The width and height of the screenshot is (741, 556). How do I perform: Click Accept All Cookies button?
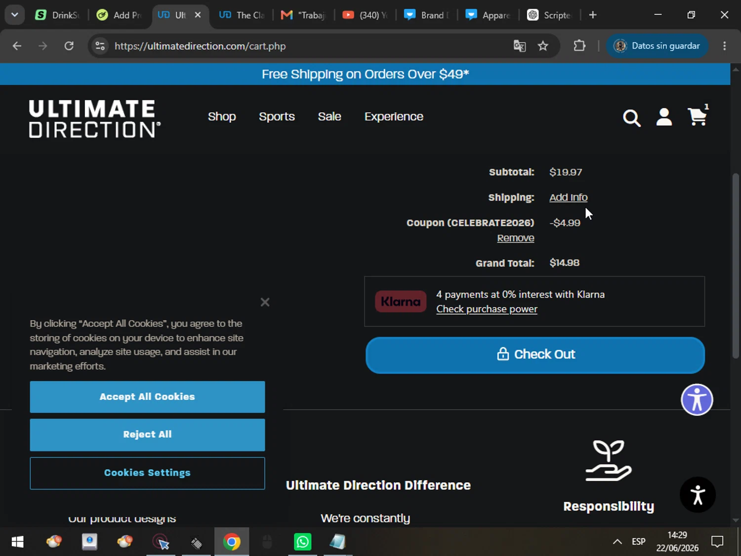[x=147, y=397]
